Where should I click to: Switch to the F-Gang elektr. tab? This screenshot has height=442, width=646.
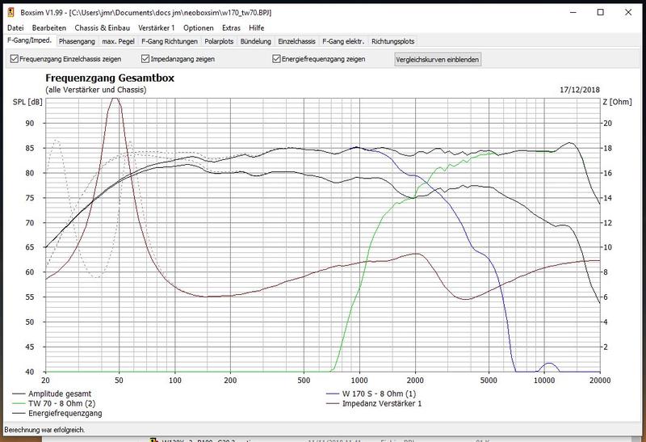(343, 41)
